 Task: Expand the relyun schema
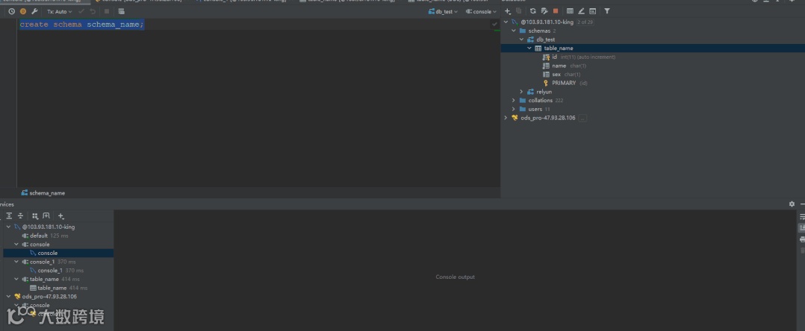pos(521,92)
